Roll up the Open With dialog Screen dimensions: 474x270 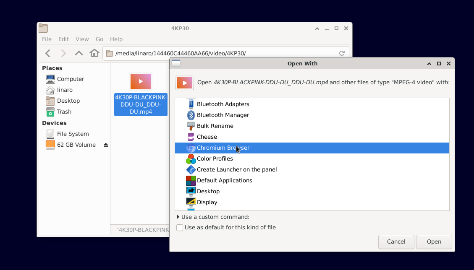pos(429,64)
